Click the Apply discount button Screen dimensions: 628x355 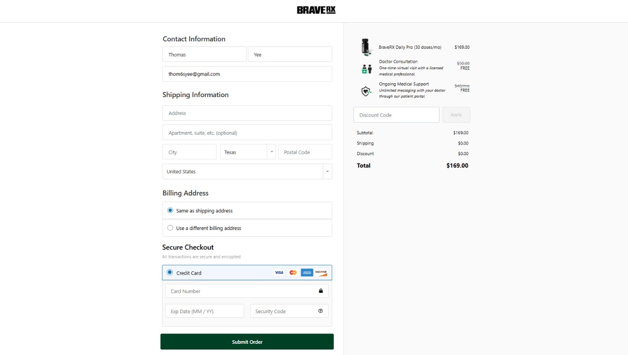click(456, 115)
